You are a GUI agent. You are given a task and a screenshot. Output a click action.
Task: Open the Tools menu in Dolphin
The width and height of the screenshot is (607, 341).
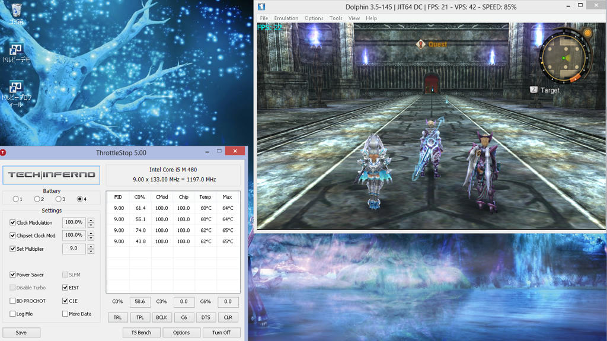point(336,18)
